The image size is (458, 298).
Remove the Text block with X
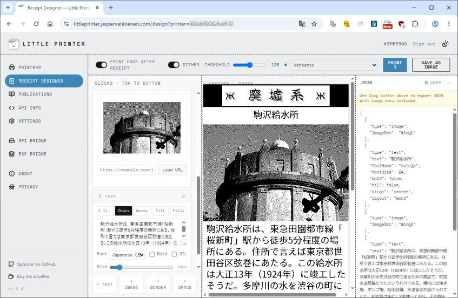[183, 197]
